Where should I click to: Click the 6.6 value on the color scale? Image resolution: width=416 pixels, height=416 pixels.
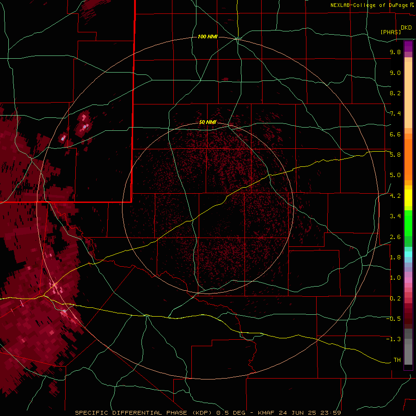pos(395,134)
